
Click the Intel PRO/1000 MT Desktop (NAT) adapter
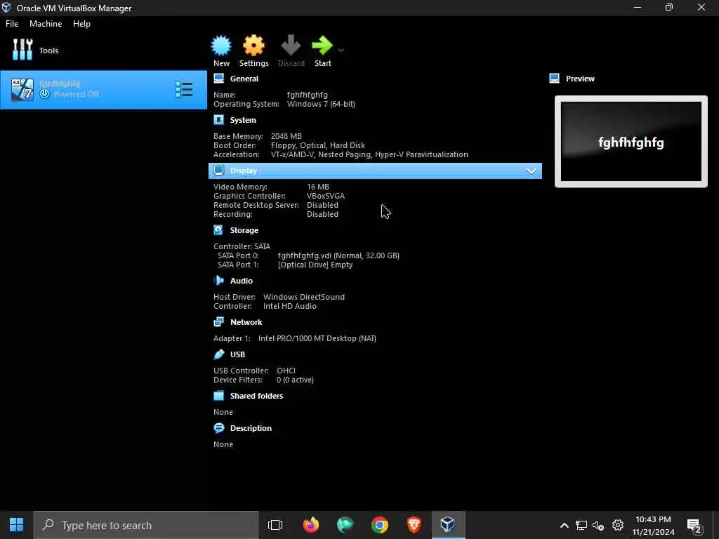(x=317, y=338)
